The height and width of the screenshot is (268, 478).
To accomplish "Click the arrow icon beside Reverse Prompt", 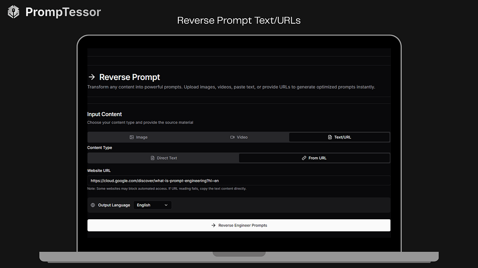I will coord(92,77).
